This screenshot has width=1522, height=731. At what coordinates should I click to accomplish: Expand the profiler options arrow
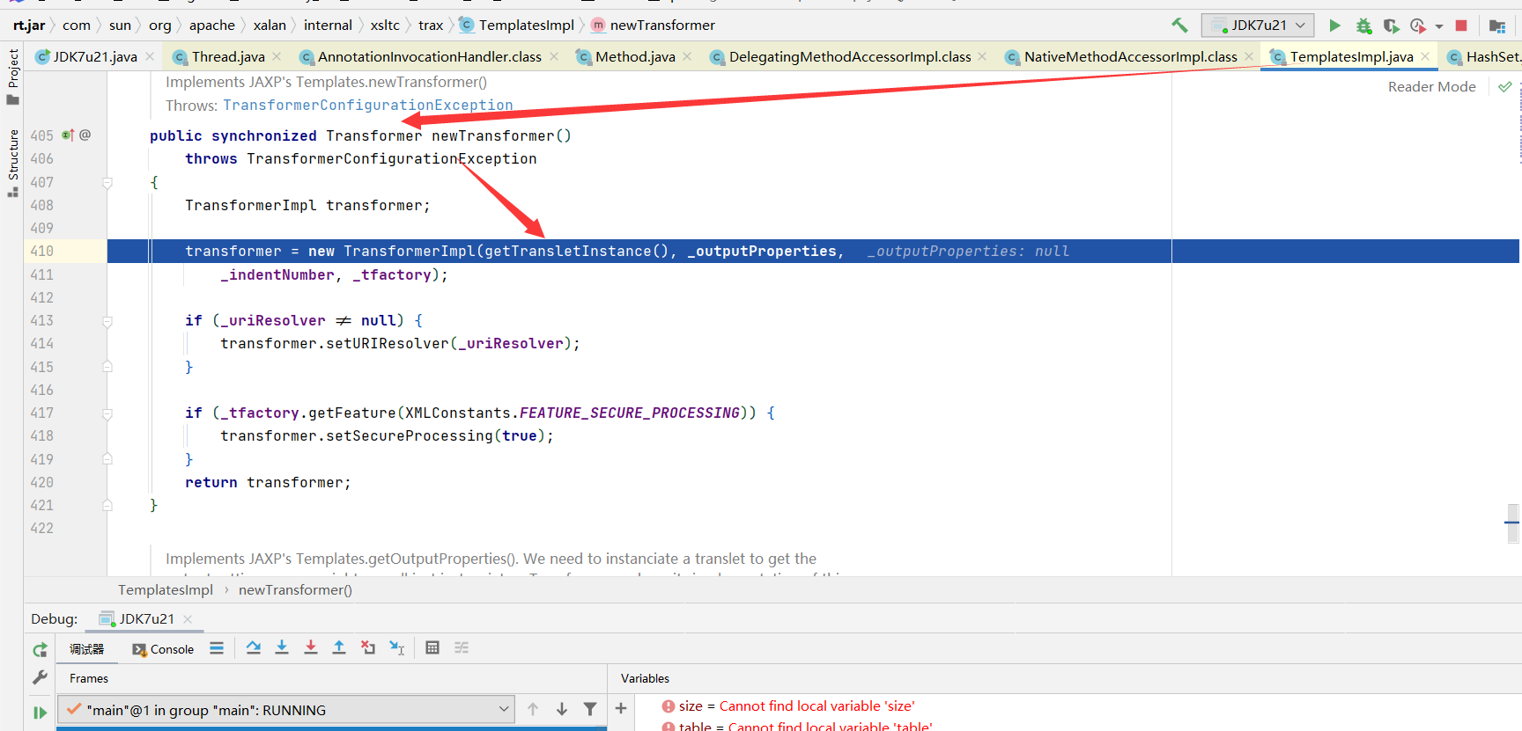click(x=1439, y=26)
